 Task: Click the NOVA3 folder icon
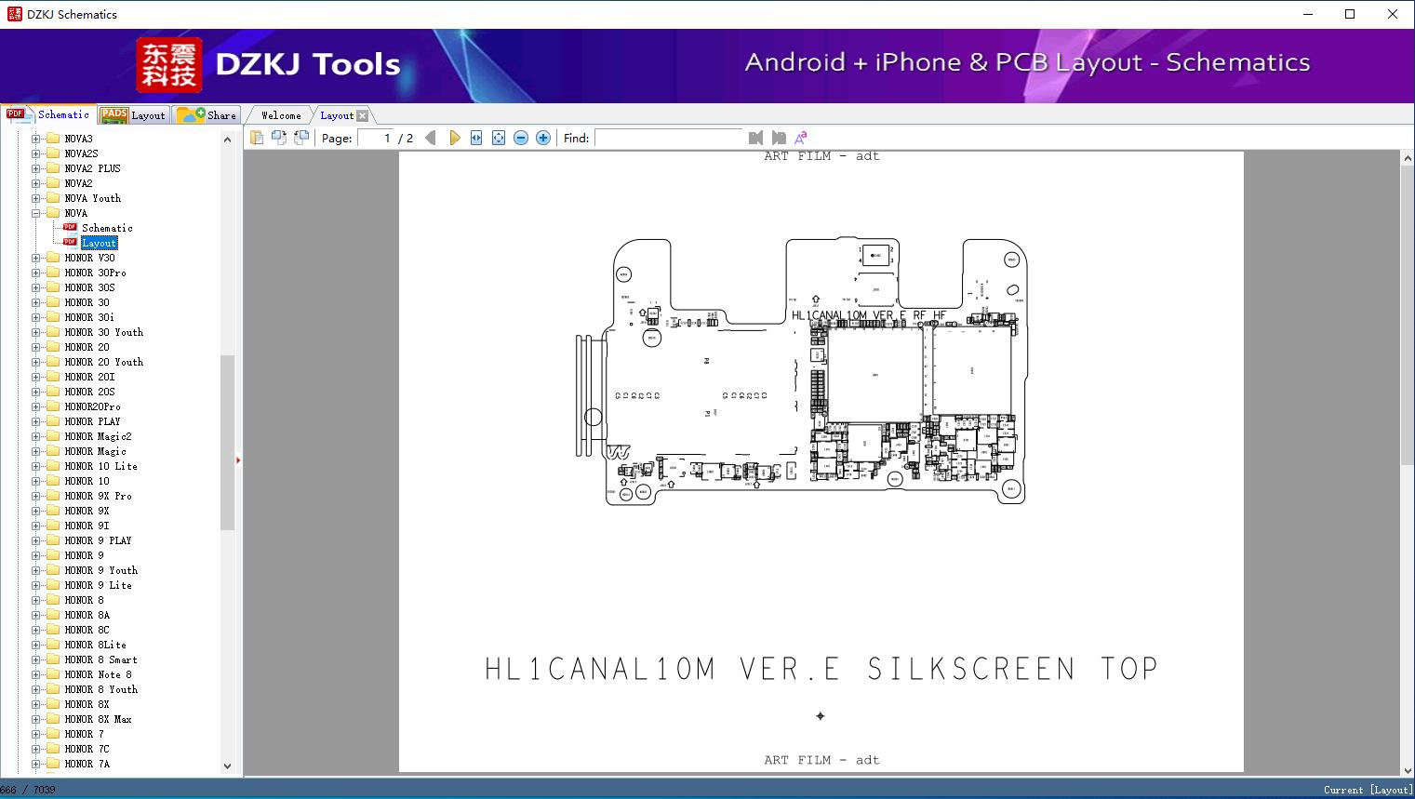pyautogui.click(x=53, y=139)
